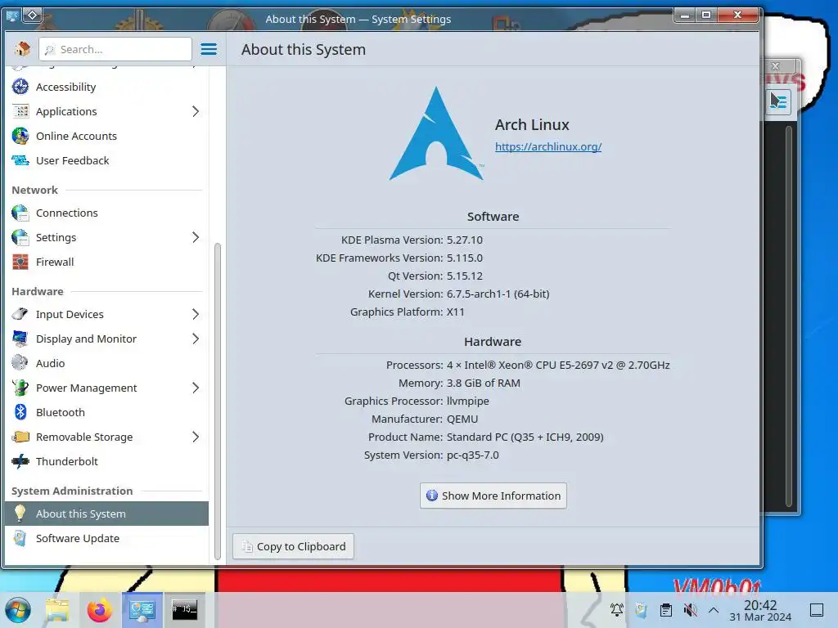Click the Product Name value Standard PC
Screen dimensions: 838x628
pos(525,437)
